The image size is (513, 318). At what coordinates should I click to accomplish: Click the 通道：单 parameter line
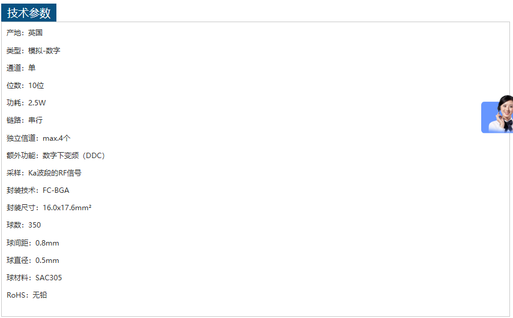(21, 68)
